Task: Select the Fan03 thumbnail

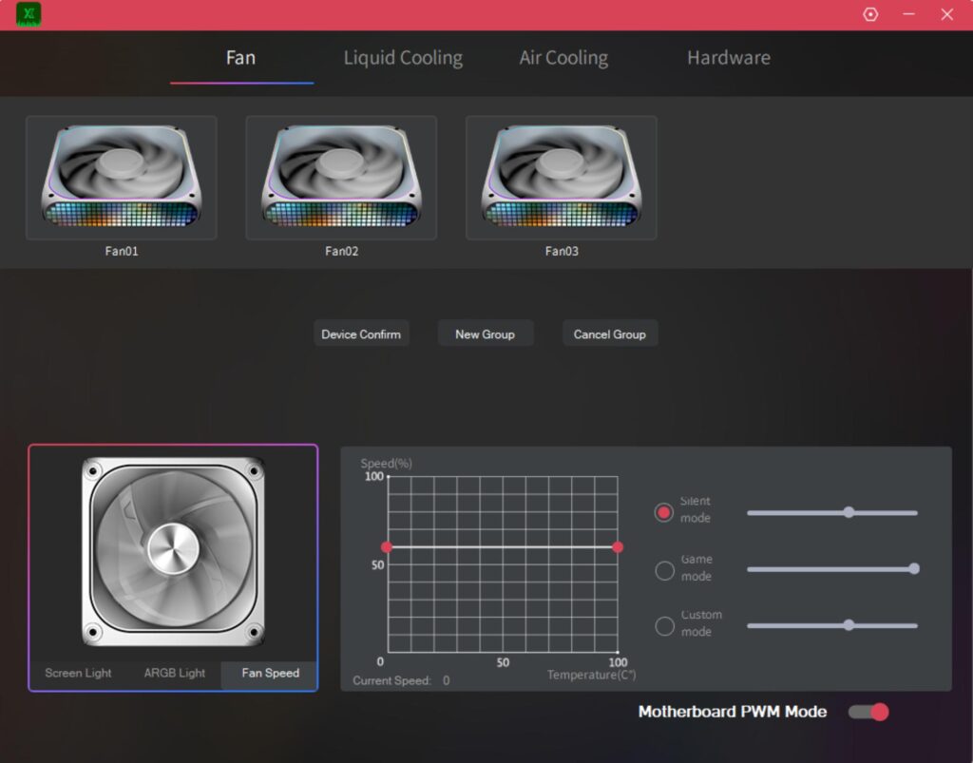Action: [561, 178]
